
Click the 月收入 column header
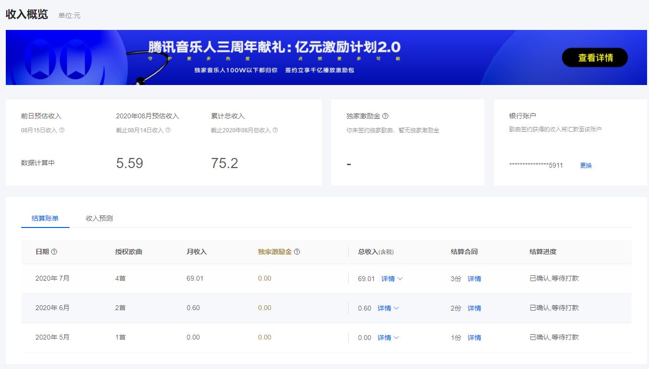197,252
